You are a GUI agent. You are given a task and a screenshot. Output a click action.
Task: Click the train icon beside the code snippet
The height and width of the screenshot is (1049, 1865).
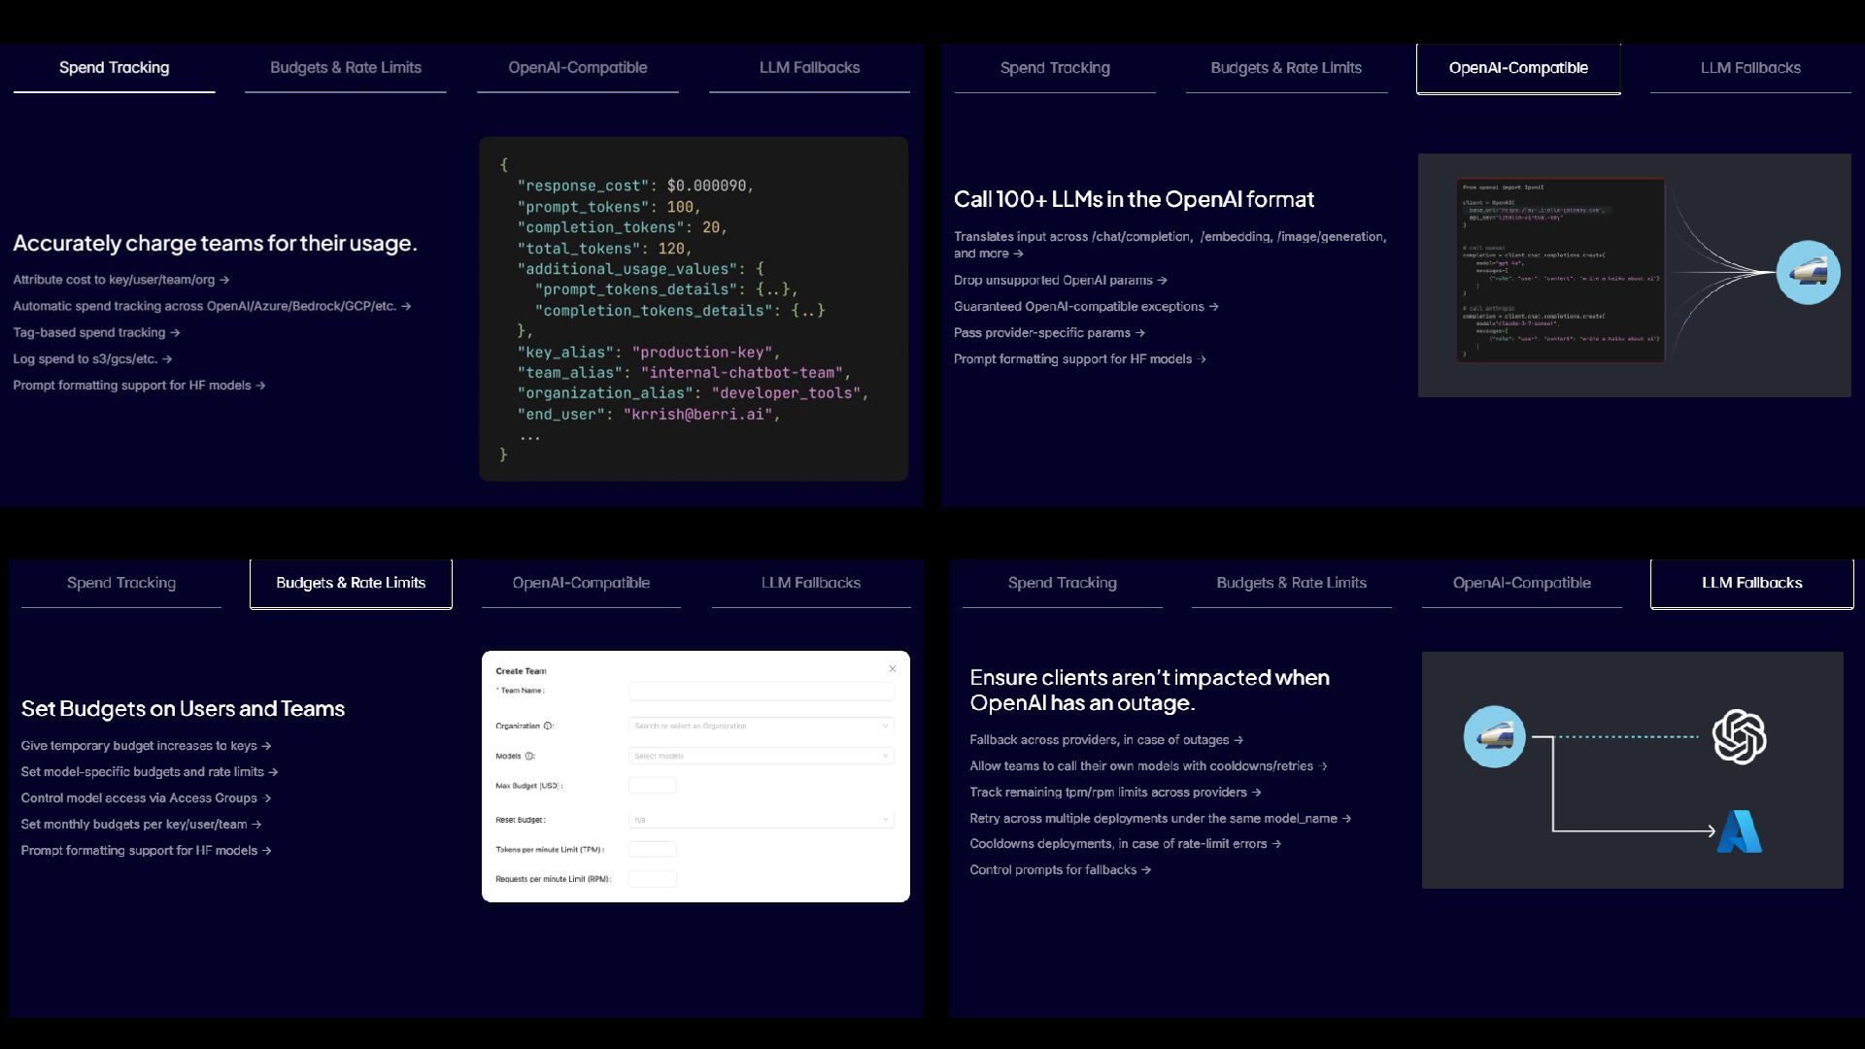[1808, 272]
